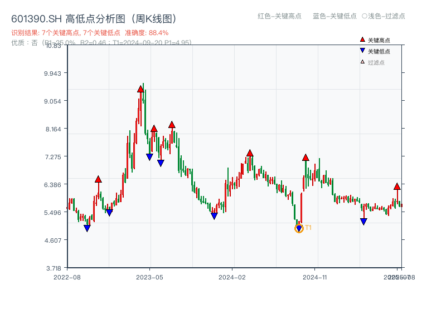This screenshot has height=334, width=446.
Task: Toggle 浅色-过滤点 legend visibility
Action: pos(385,17)
